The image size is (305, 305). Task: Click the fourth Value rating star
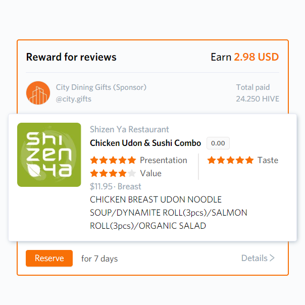[123, 173]
